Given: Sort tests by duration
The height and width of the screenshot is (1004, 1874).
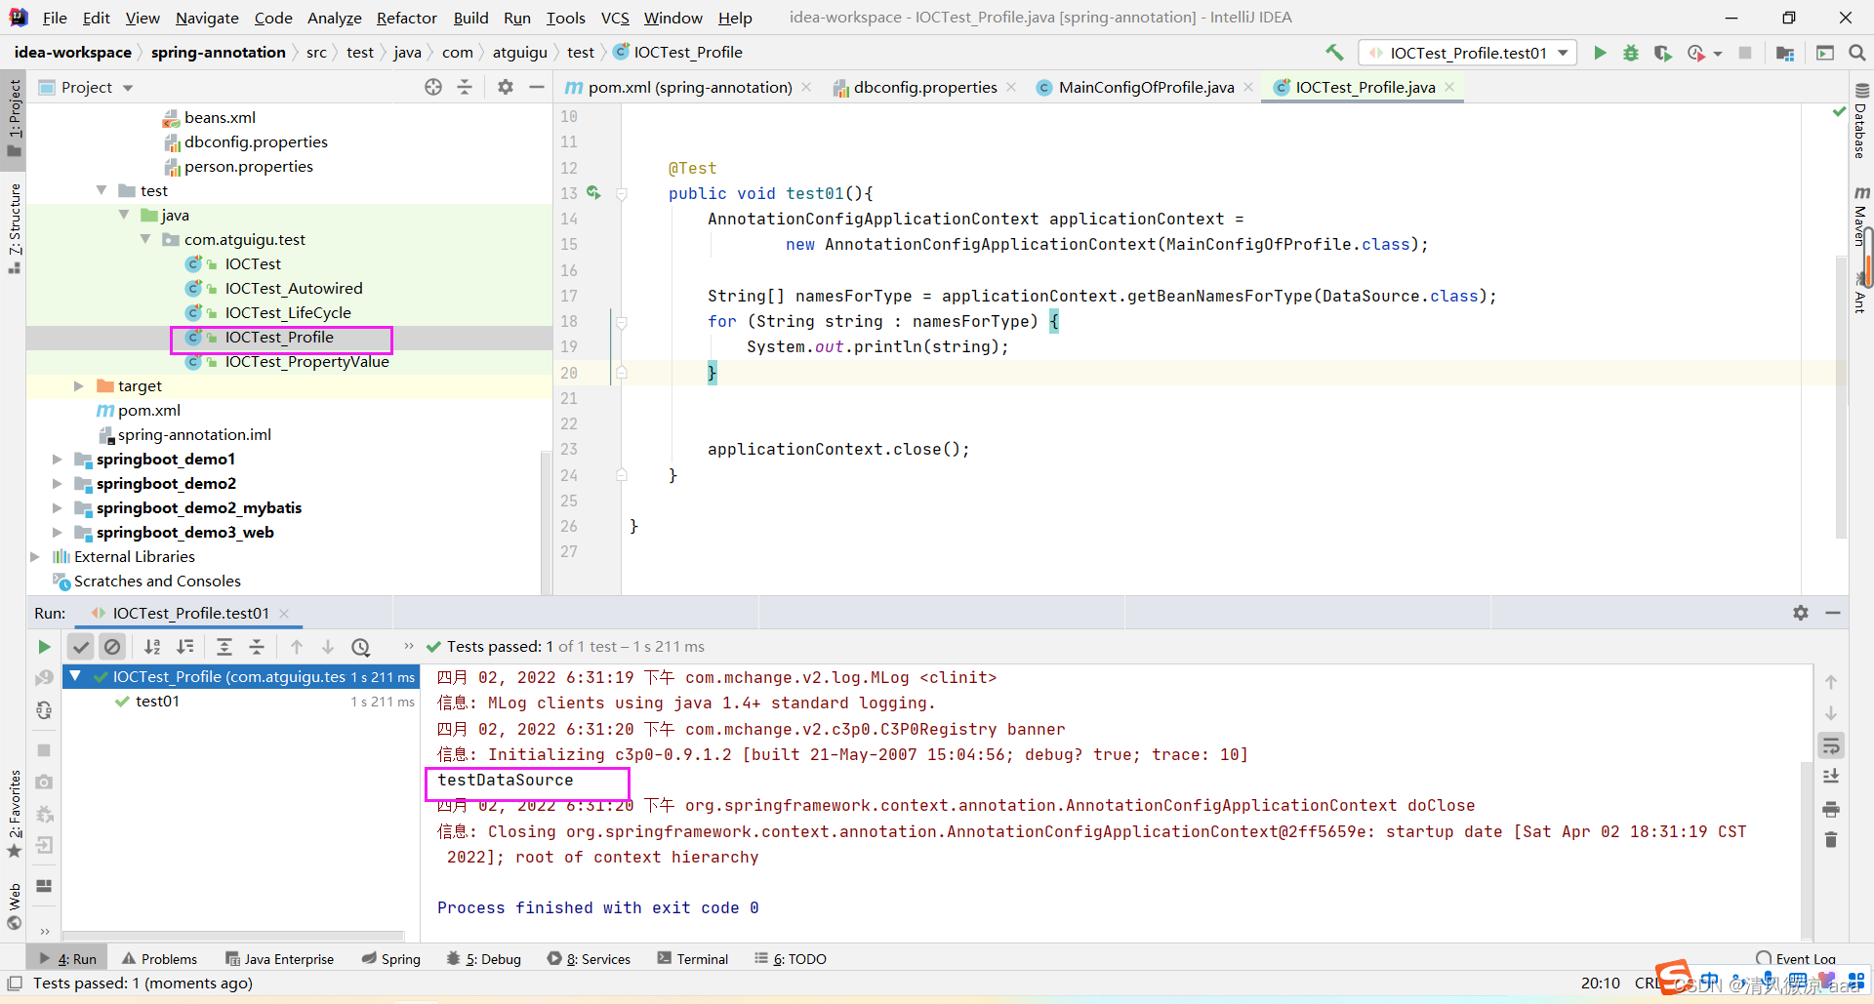Looking at the screenshot, I should pyautogui.click(x=184, y=646).
